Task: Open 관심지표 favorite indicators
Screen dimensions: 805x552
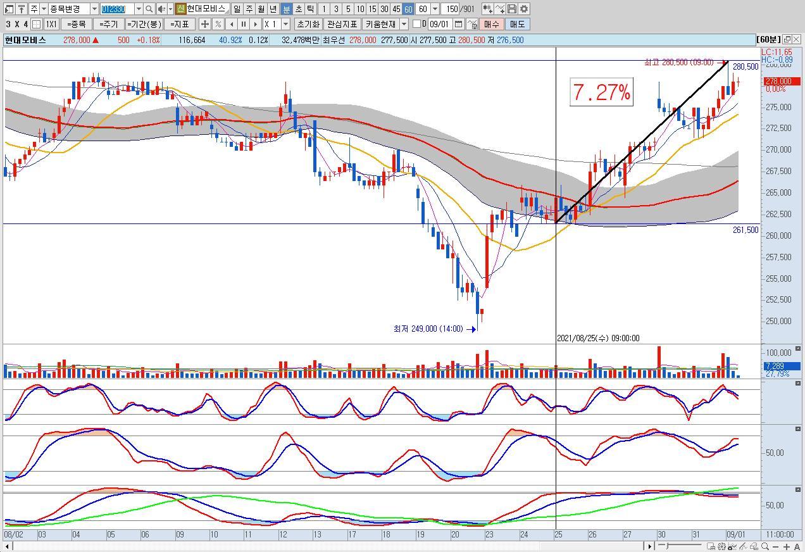Action: coord(342,24)
